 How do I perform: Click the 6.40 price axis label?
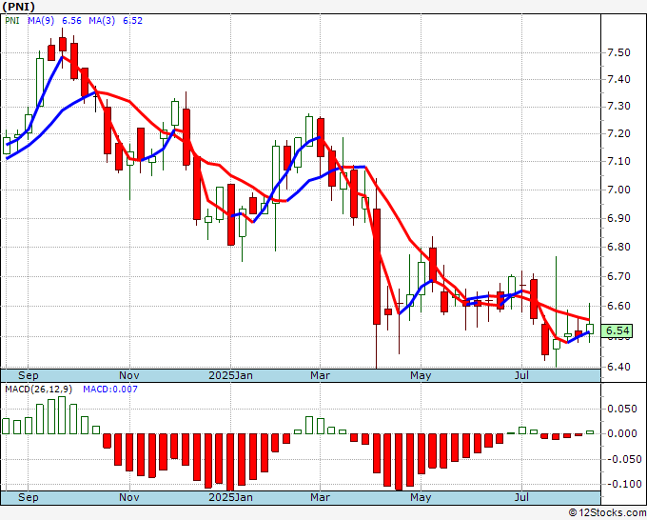click(619, 367)
